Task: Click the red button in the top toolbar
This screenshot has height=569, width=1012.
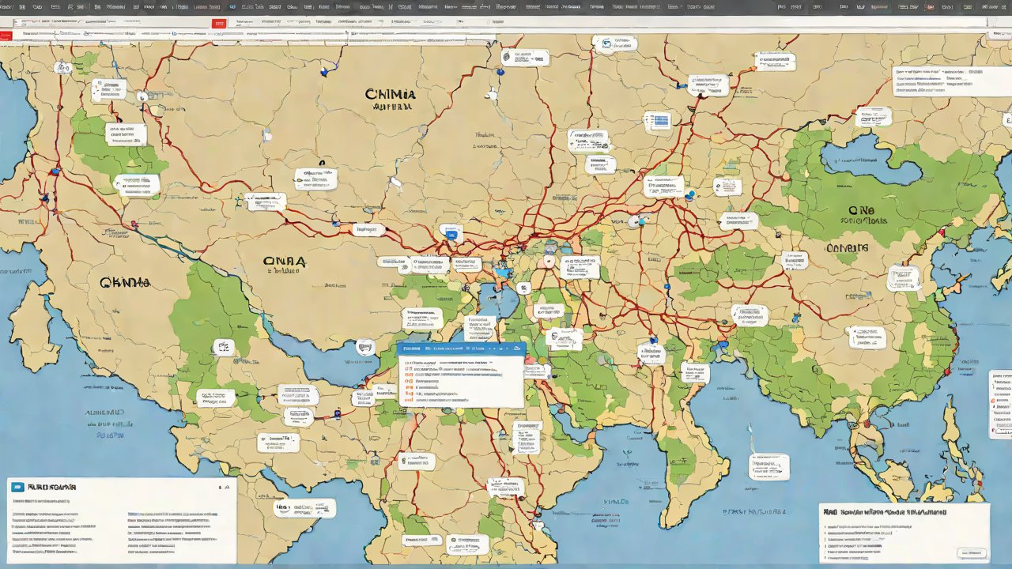Action: click(220, 23)
